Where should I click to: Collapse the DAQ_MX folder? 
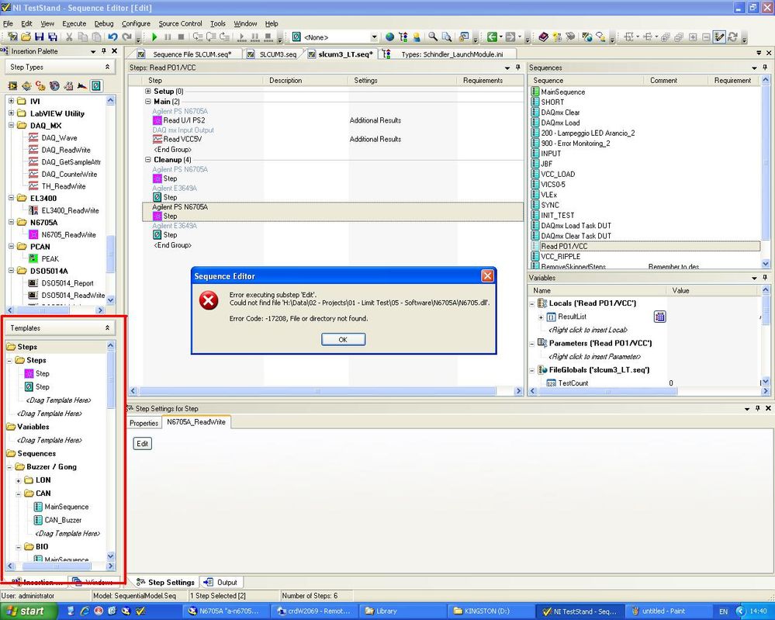12,126
